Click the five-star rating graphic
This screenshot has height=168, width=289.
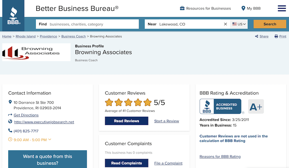(x=128, y=103)
